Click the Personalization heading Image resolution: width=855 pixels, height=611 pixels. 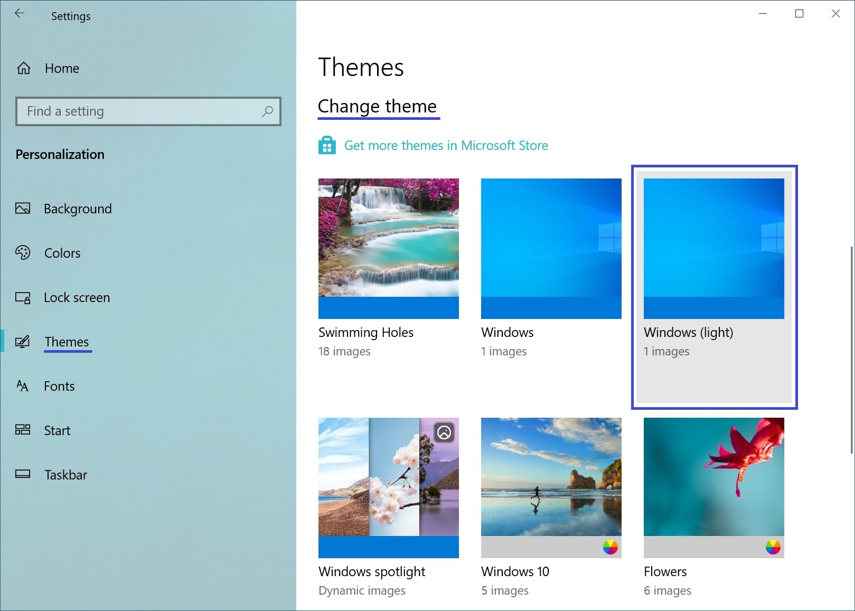pyautogui.click(x=60, y=154)
